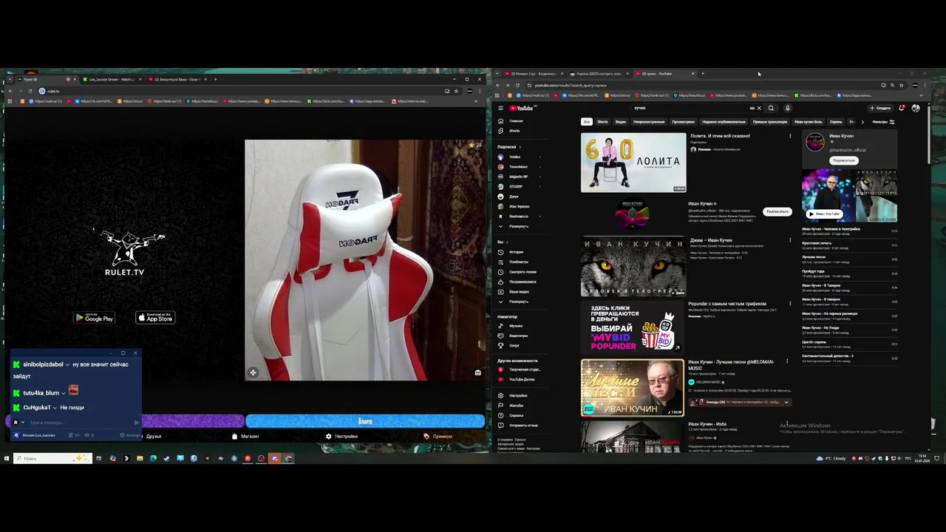The image size is (946, 532).
Task: Expand the Эпизоды chapters dropdown under Лучшие песни
Action: click(786, 402)
